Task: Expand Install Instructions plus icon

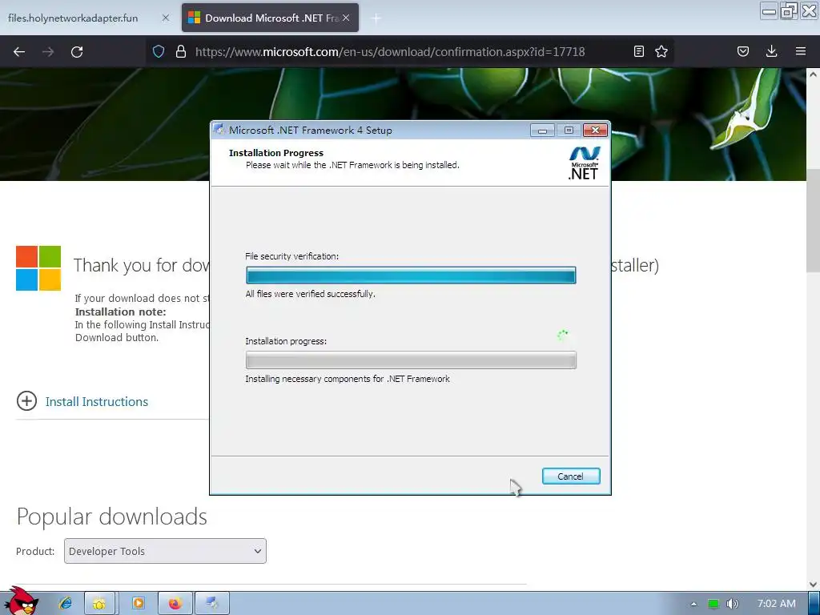Action: point(26,401)
